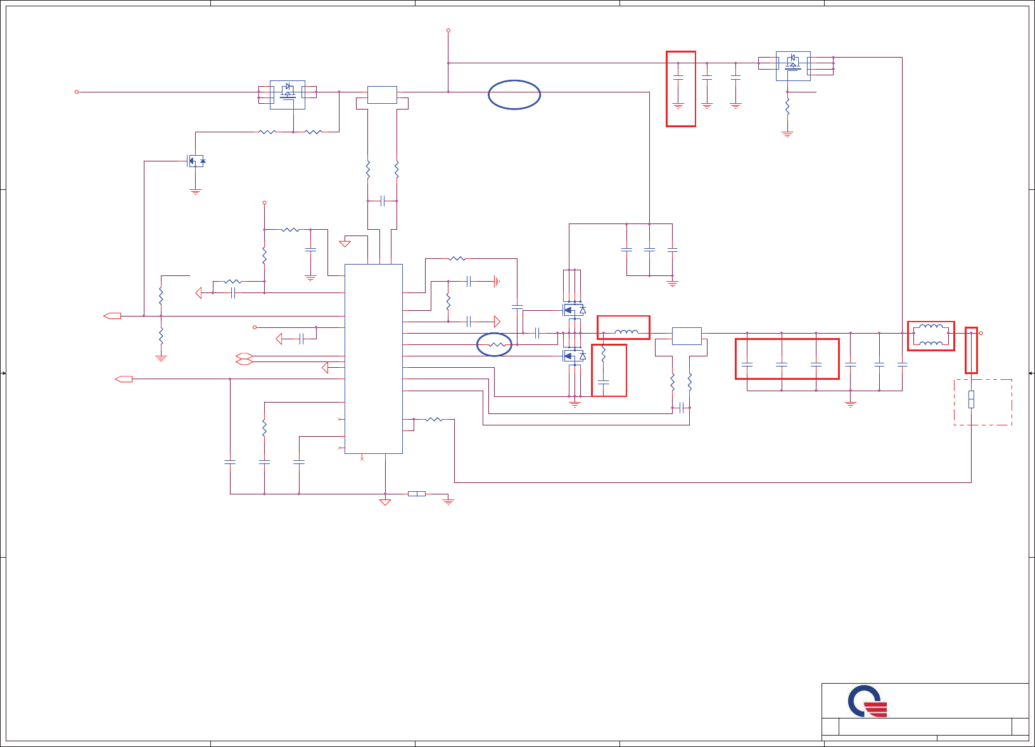The height and width of the screenshot is (747, 1035).
Task: Click the tall central controller chip rectangle
Action: [374, 359]
